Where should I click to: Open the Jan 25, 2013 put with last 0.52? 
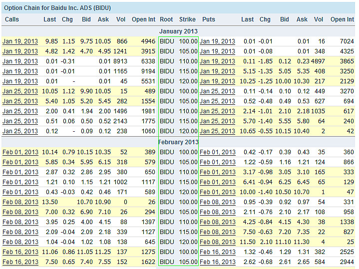pyautogui.click(x=217, y=101)
